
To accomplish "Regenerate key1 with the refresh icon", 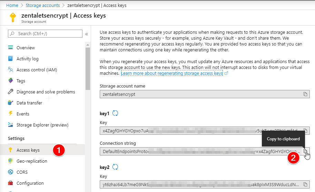I will [x=115, y=113].
